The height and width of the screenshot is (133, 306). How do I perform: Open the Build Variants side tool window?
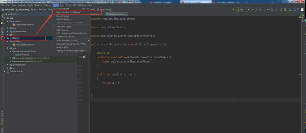pos(2,117)
